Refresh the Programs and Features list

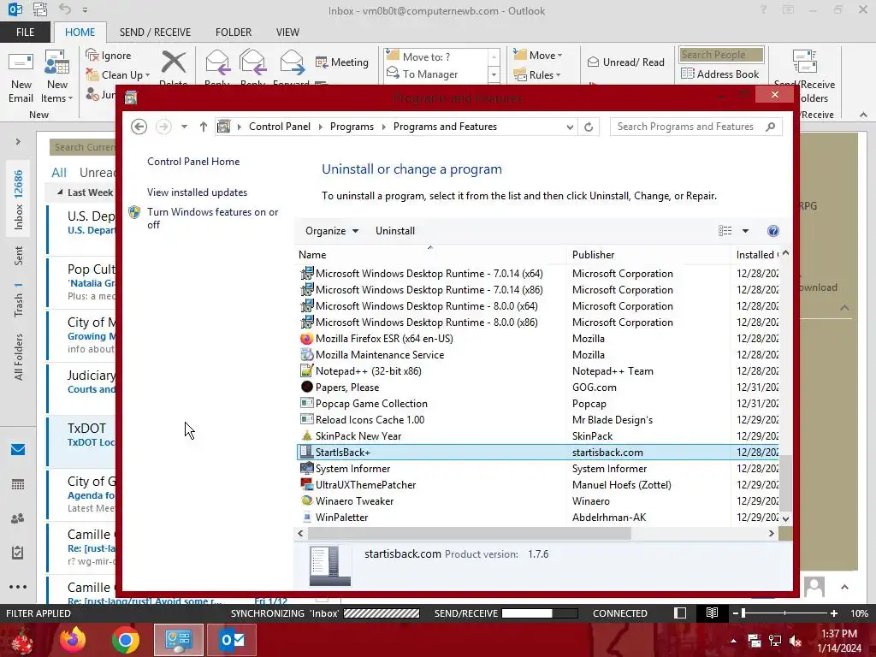[589, 127]
